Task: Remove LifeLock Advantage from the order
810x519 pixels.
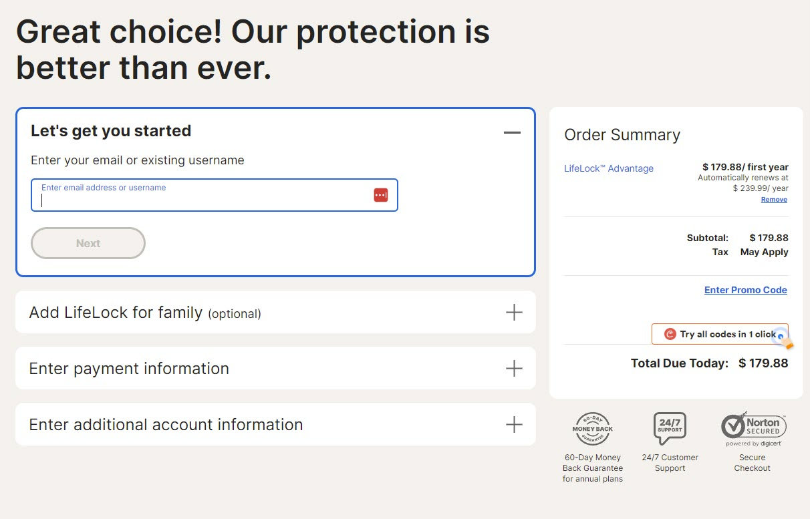Action: 774,200
